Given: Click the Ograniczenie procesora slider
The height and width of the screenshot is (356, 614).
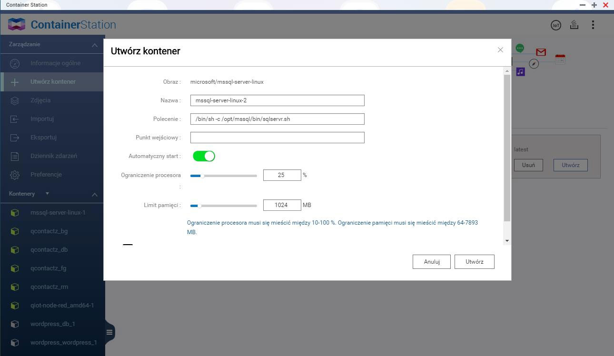Looking at the screenshot, I should (x=223, y=176).
